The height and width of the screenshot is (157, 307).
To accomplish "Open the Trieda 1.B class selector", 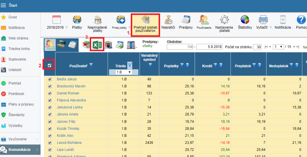I will (x=124, y=72).
